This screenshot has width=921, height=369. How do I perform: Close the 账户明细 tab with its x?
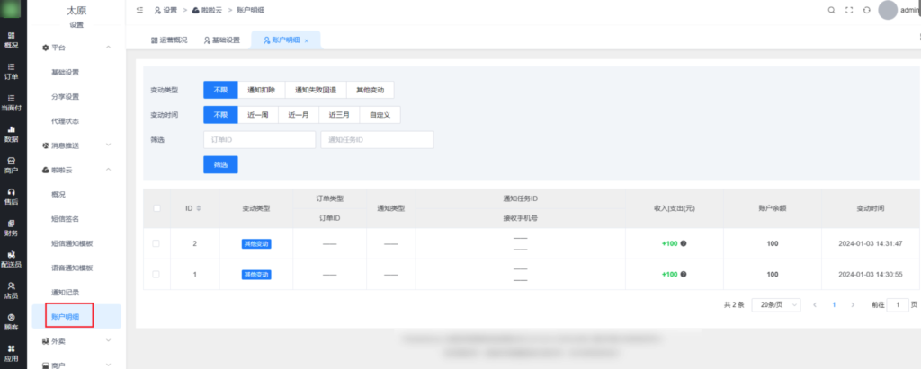pyautogui.click(x=307, y=40)
